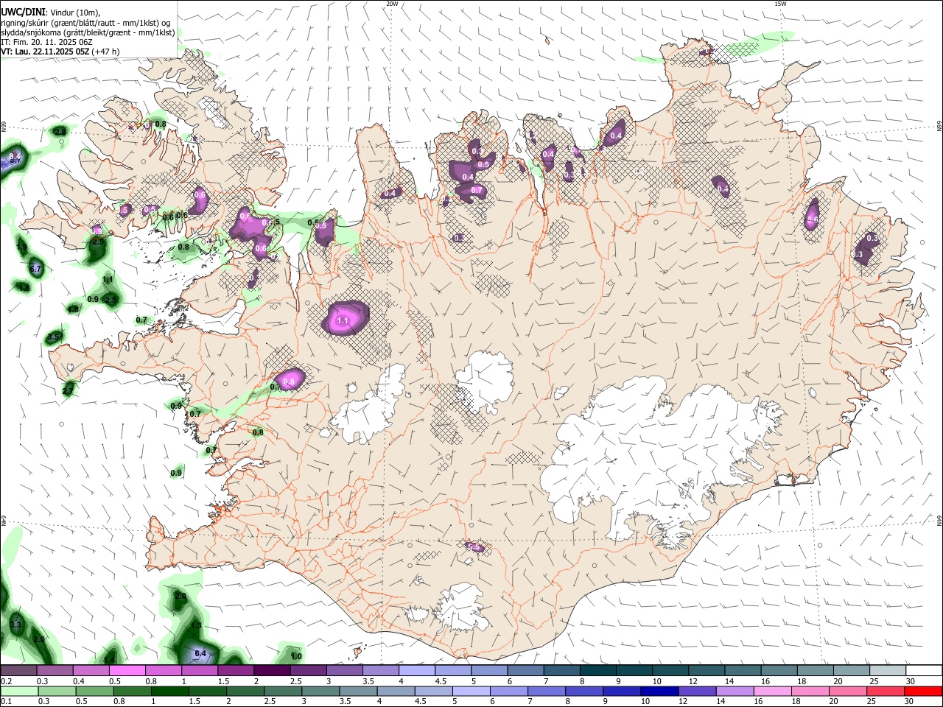Pick the darkest purple 2–2.5 snow swatch
This screenshot has height=707, width=943.
click(272, 671)
